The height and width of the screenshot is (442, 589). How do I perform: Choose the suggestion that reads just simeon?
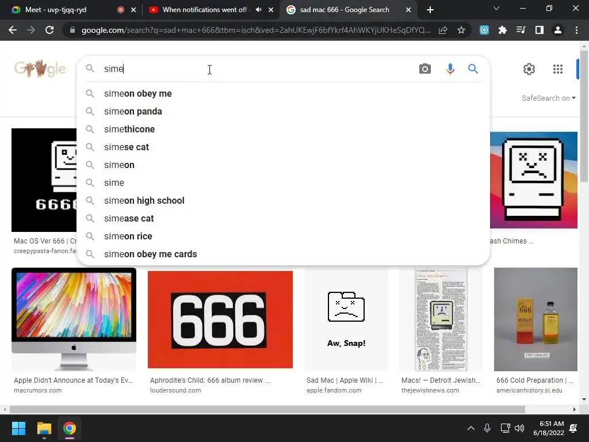[x=283, y=165]
